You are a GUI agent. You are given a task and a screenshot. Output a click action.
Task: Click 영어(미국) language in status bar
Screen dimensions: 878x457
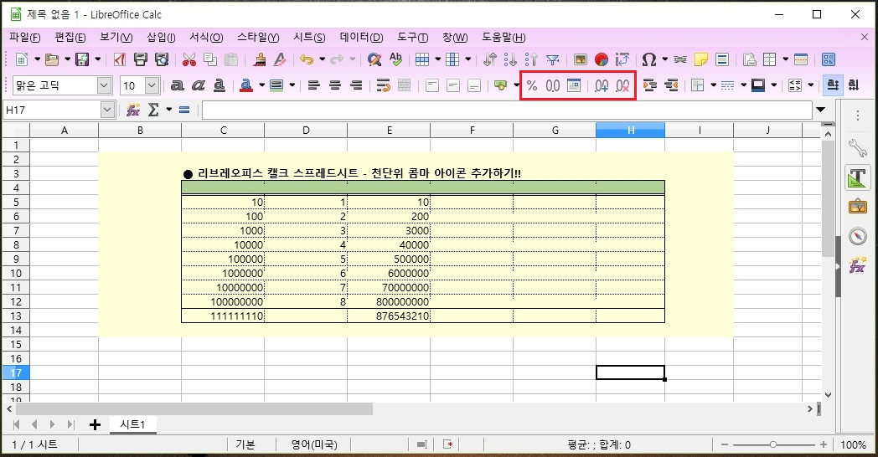[314, 444]
